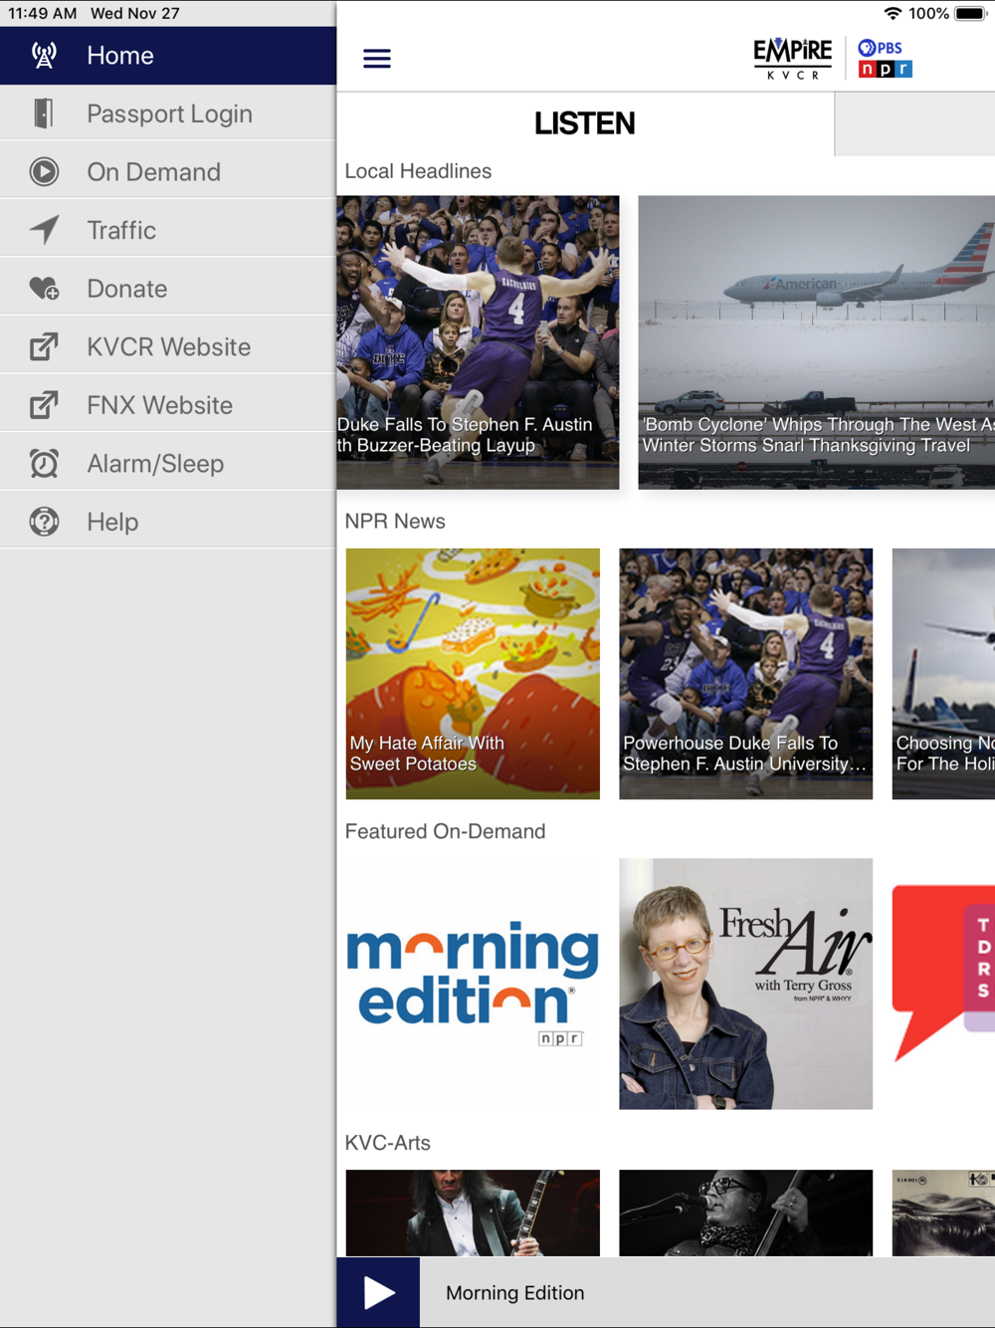Screen dimensions: 995x1328
Task: Open My Hate Affair With Sweet Potatoes
Action: [x=473, y=674]
